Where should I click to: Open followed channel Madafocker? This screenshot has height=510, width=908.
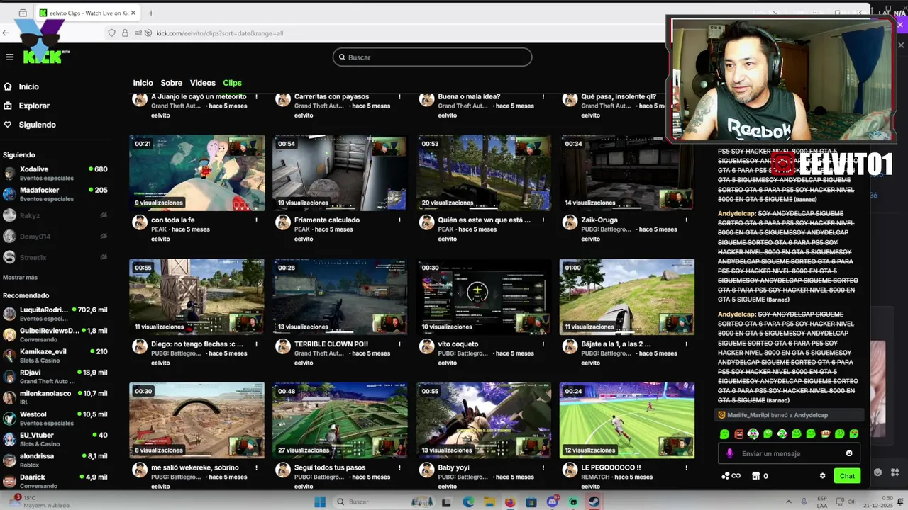click(55, 194)
